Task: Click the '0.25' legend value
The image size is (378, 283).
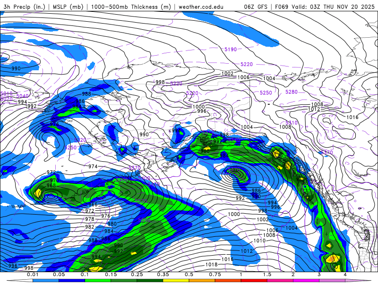Action: pyautogui.click(x=137, y=275)
